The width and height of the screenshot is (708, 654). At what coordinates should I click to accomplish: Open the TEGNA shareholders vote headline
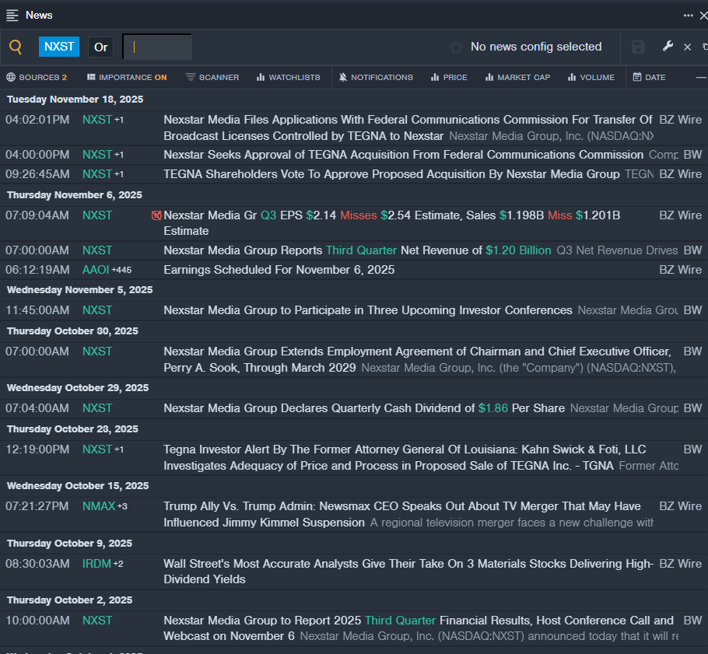[391, 174]
